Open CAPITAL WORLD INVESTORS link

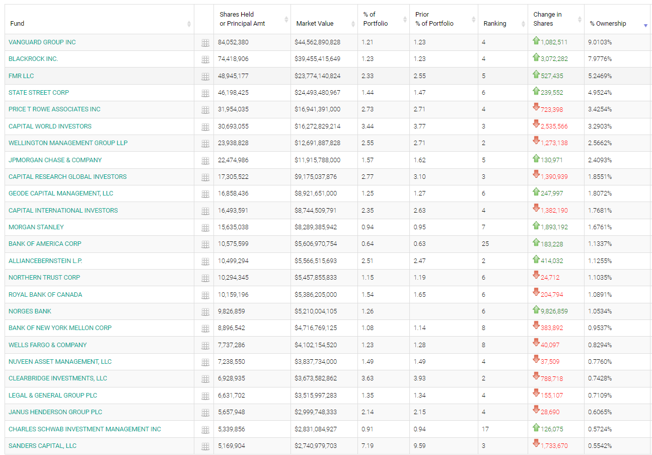(x=50, y=126)
